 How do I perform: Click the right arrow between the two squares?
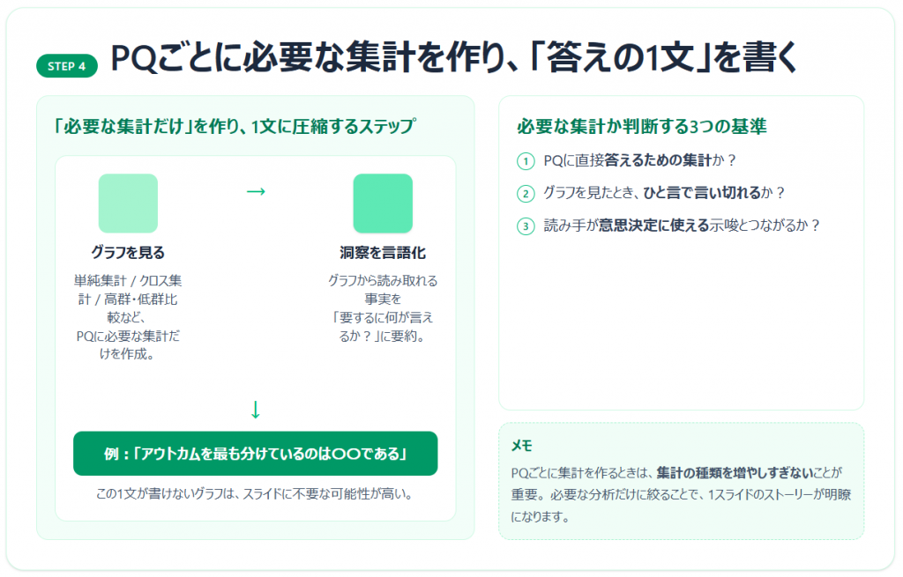[x=256, y=191]
